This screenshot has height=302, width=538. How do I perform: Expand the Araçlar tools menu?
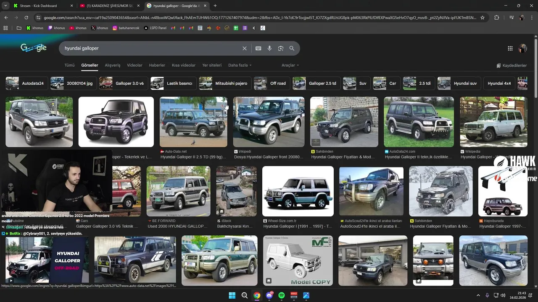[x=290, y=65]
